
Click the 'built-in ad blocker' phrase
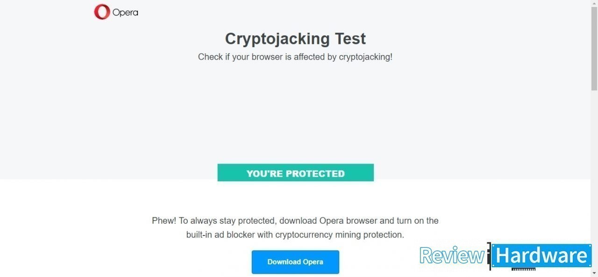[x=221, y=235]
